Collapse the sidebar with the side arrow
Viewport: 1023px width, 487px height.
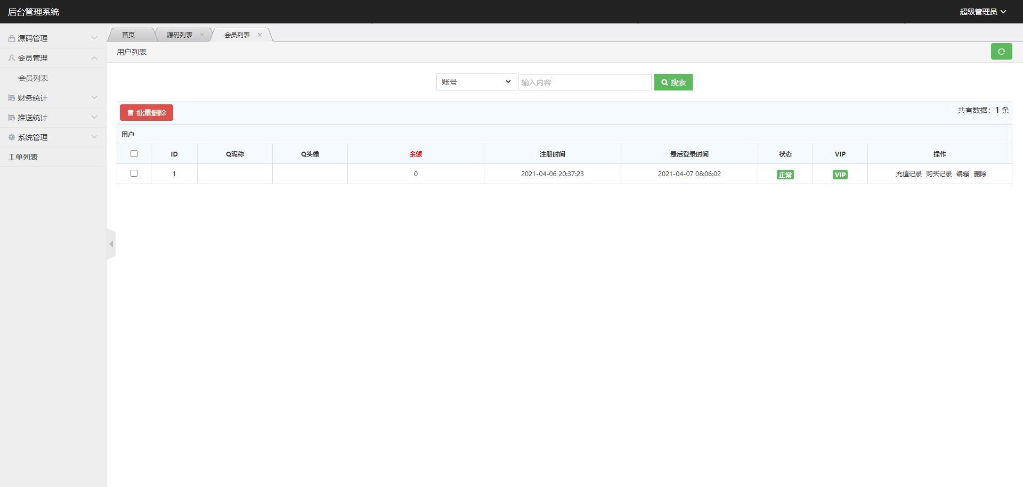pos(111,244)
